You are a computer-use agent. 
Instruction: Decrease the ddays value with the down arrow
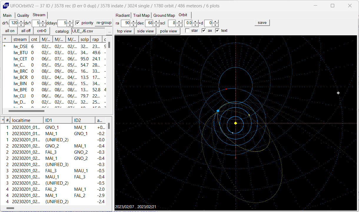[x=70, y=25]
